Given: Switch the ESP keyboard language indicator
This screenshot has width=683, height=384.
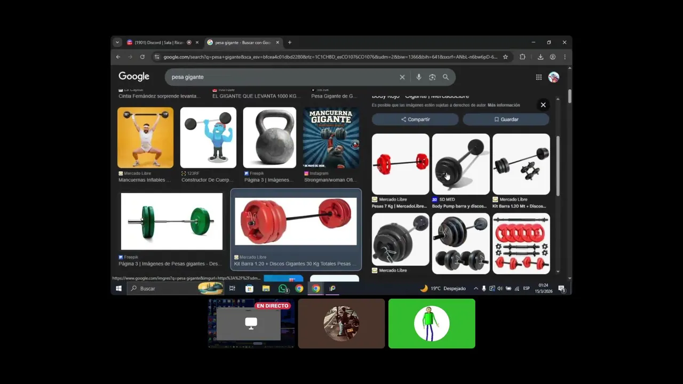Looking at the screenshot, I should pyautogui.click(x=527, y=289).
